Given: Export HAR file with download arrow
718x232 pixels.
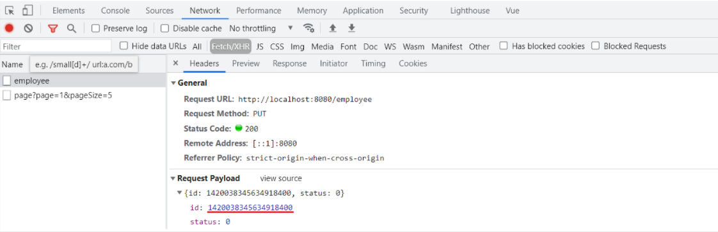Looking at the screenshot, I should (x=352, y=28).
